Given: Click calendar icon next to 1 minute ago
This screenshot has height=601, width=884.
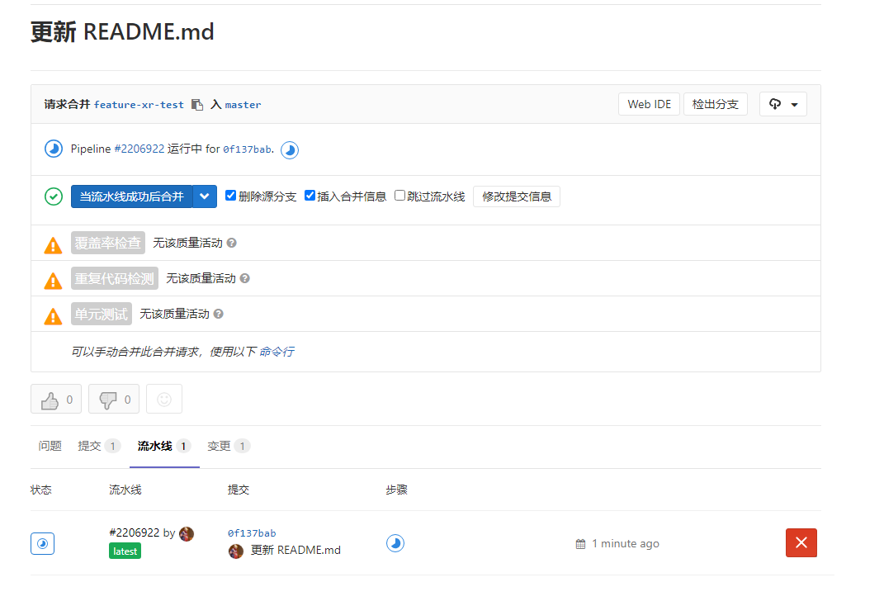Looking at the screenshot, I should [x=581, y=544].
